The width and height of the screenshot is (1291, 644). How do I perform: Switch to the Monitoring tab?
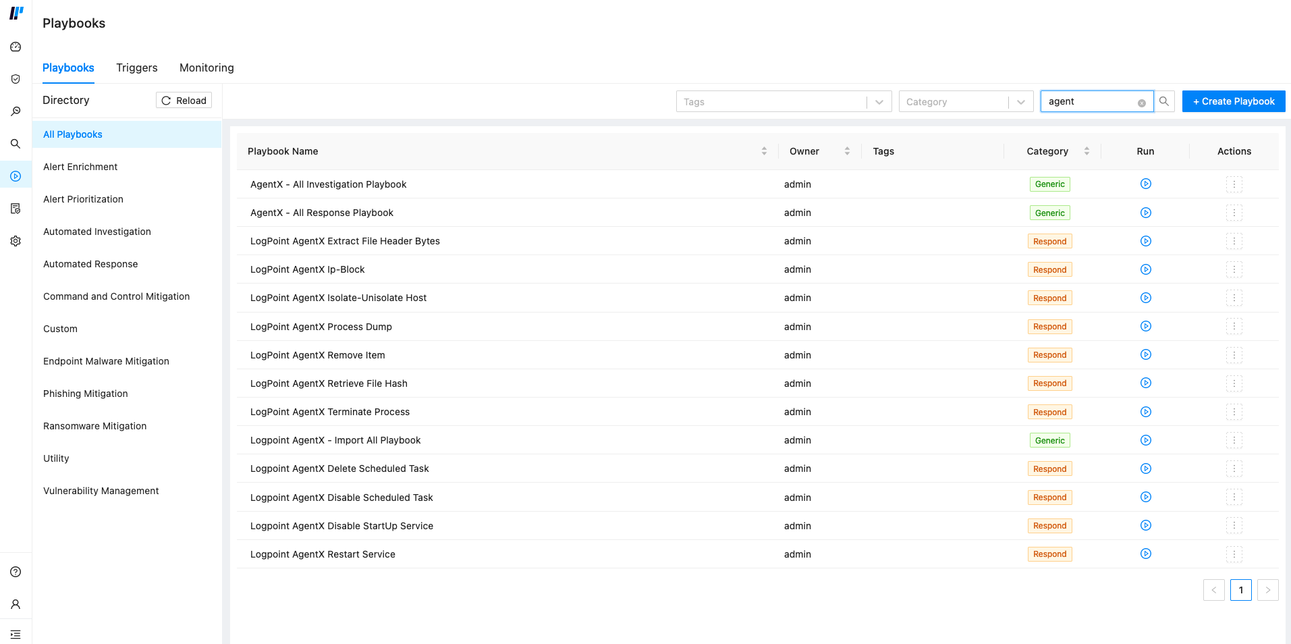tap(207, 68)
